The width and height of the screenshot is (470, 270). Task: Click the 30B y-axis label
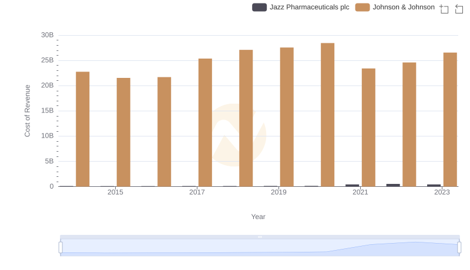(x=48, y=35)
